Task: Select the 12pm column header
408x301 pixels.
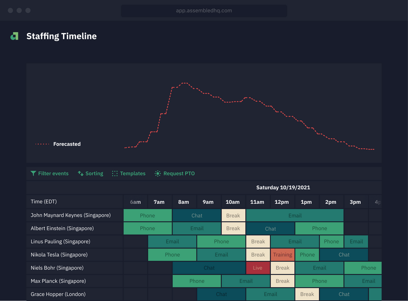Action: tap(282, 202)
